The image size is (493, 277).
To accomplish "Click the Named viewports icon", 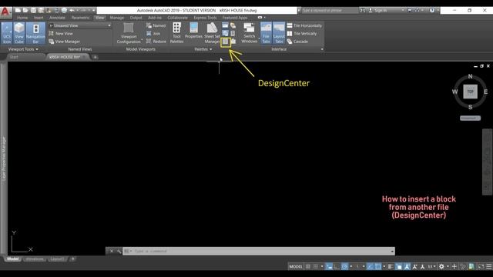I will [149, 25].
